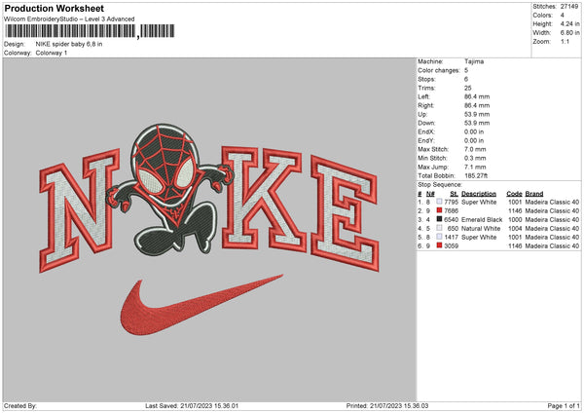Screen dimensions: 584x413
Task: Click the Last Saved timestamp in footer
Action: coord(192,405)
